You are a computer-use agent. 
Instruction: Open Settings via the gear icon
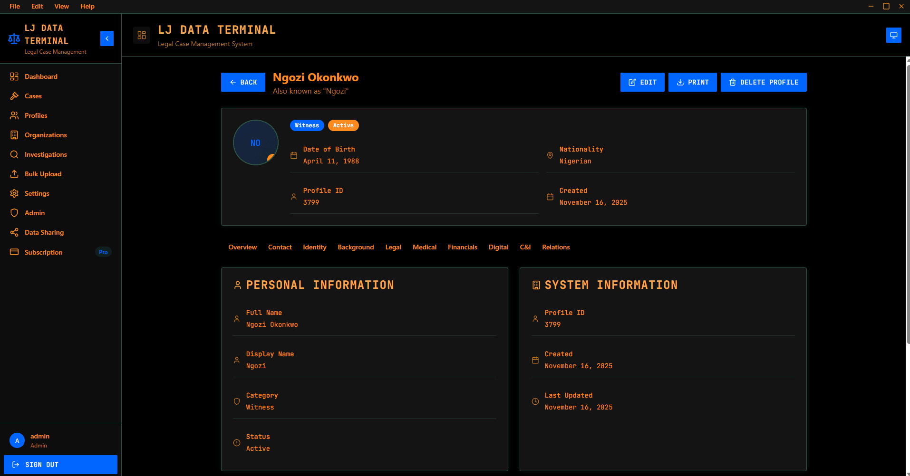coord(15,193)
